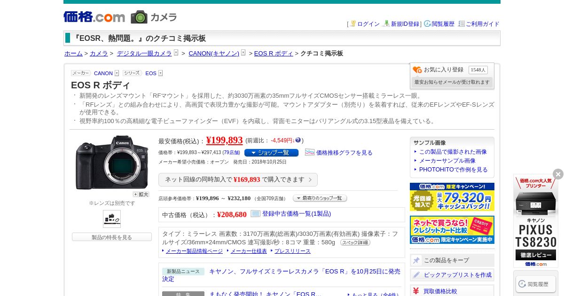
Task: Open プレスリリース link
Action: tap(292, 251)
